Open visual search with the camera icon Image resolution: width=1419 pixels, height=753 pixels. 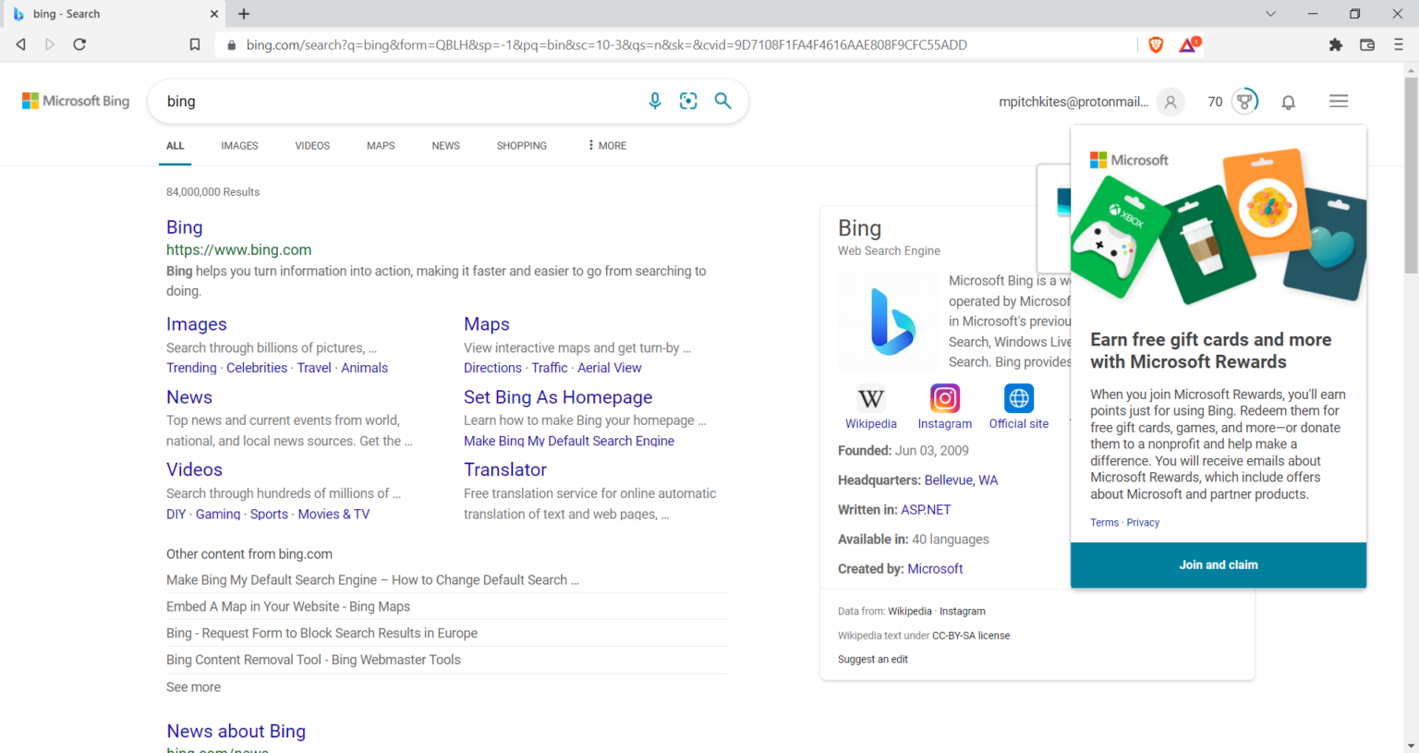[688, 102]
